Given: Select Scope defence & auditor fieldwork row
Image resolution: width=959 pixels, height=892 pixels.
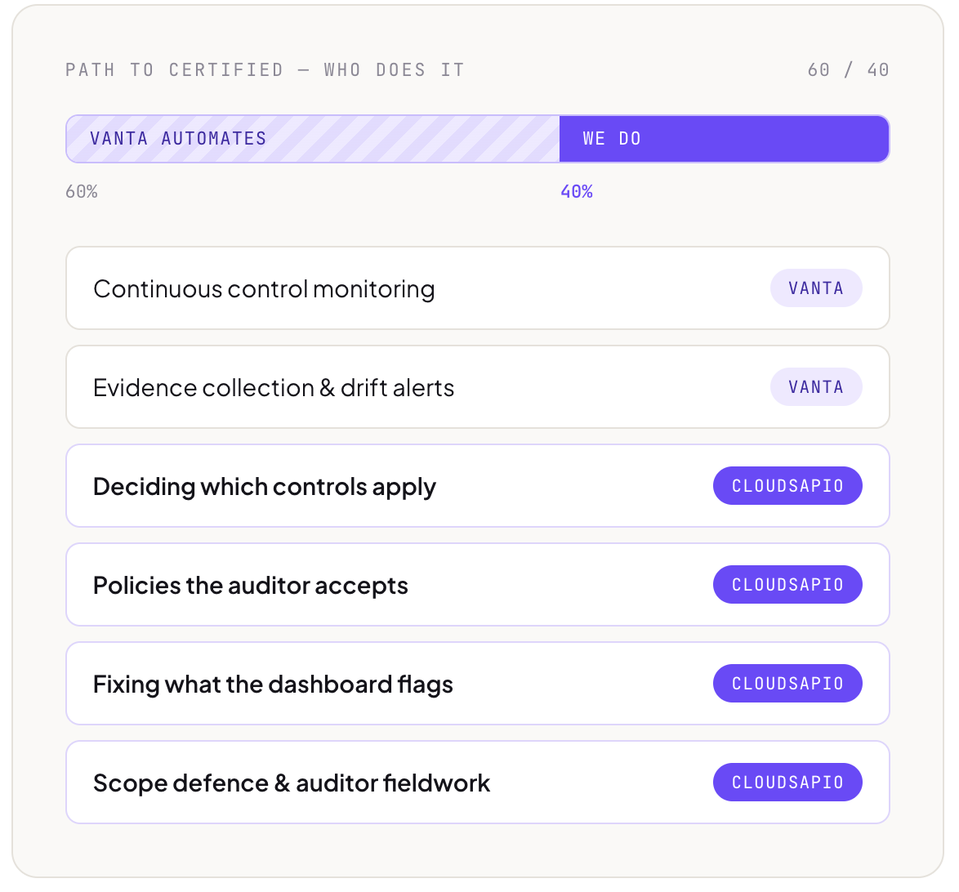Looking at the screenshot, I should (478, 783).
